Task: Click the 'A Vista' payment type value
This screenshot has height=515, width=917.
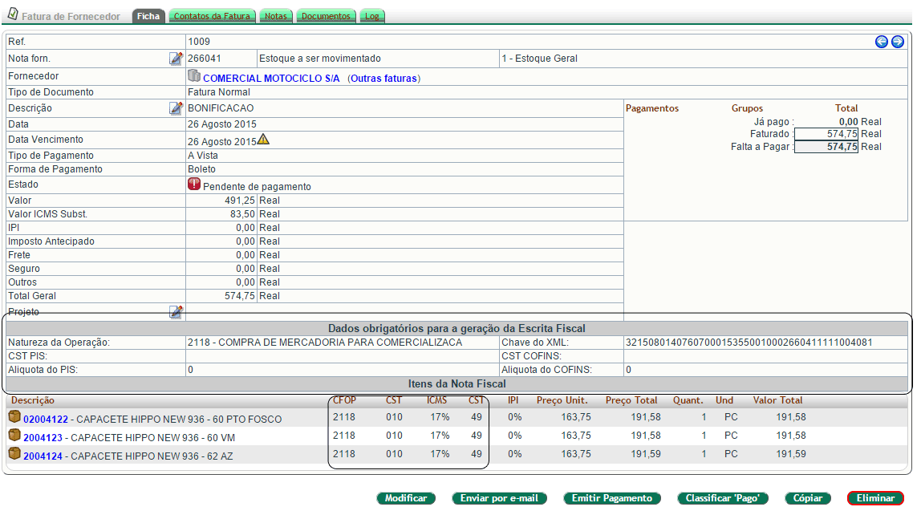Action: (202, 156)
